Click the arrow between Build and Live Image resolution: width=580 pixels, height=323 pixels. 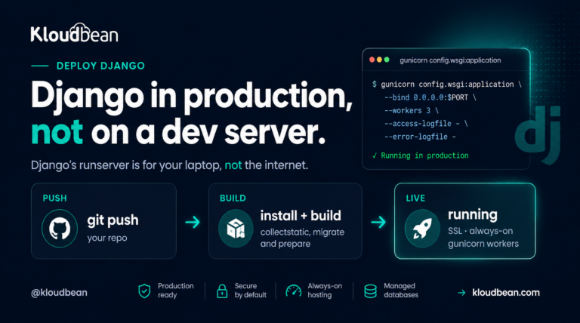click(378, 222)
